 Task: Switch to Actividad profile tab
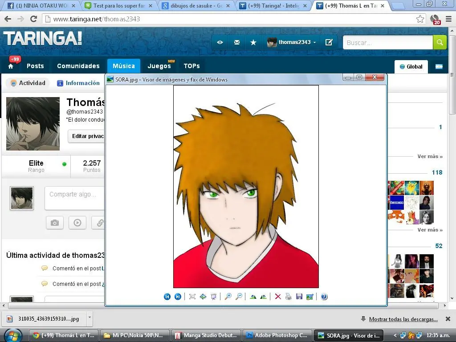[28, 83]
